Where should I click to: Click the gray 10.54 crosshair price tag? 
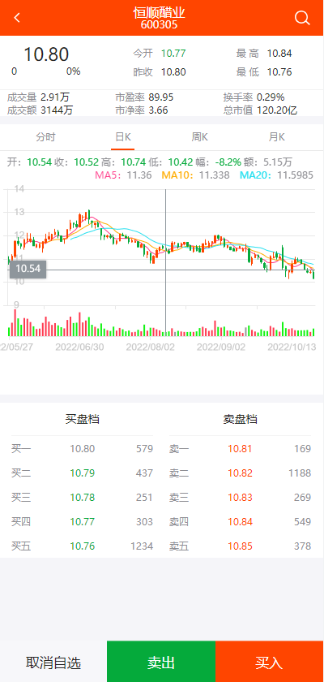tap(28, 269)
